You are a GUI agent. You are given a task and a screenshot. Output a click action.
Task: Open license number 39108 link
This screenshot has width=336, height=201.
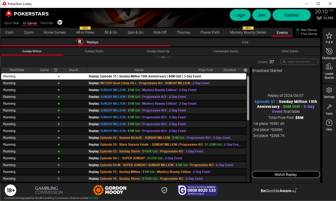93,198
